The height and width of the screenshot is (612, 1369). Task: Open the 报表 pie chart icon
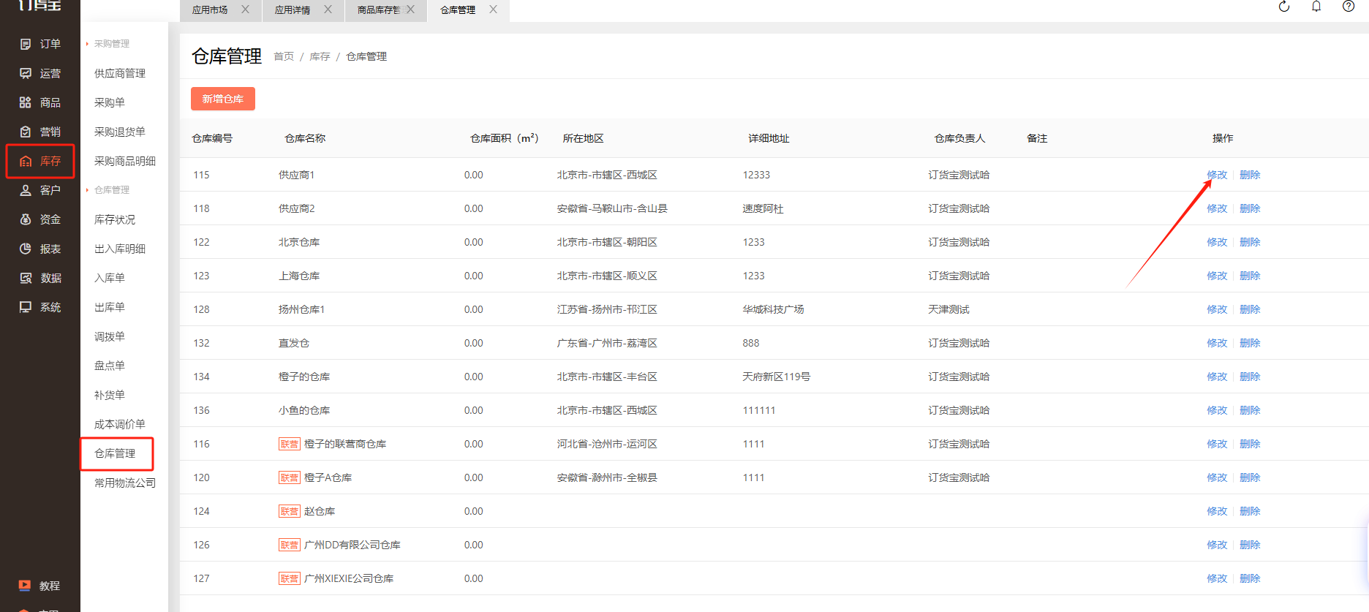click(26, 249)
